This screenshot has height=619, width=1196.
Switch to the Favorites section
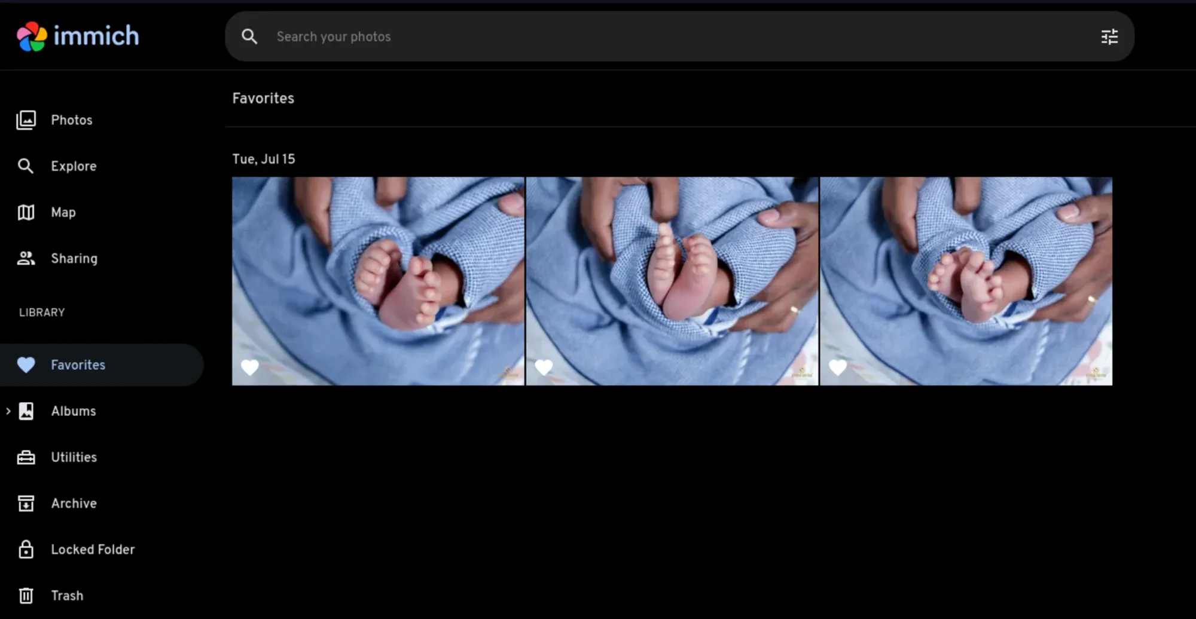click(78, 364)
